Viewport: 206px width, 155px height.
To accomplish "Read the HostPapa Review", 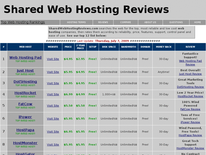I will point(190,135).
